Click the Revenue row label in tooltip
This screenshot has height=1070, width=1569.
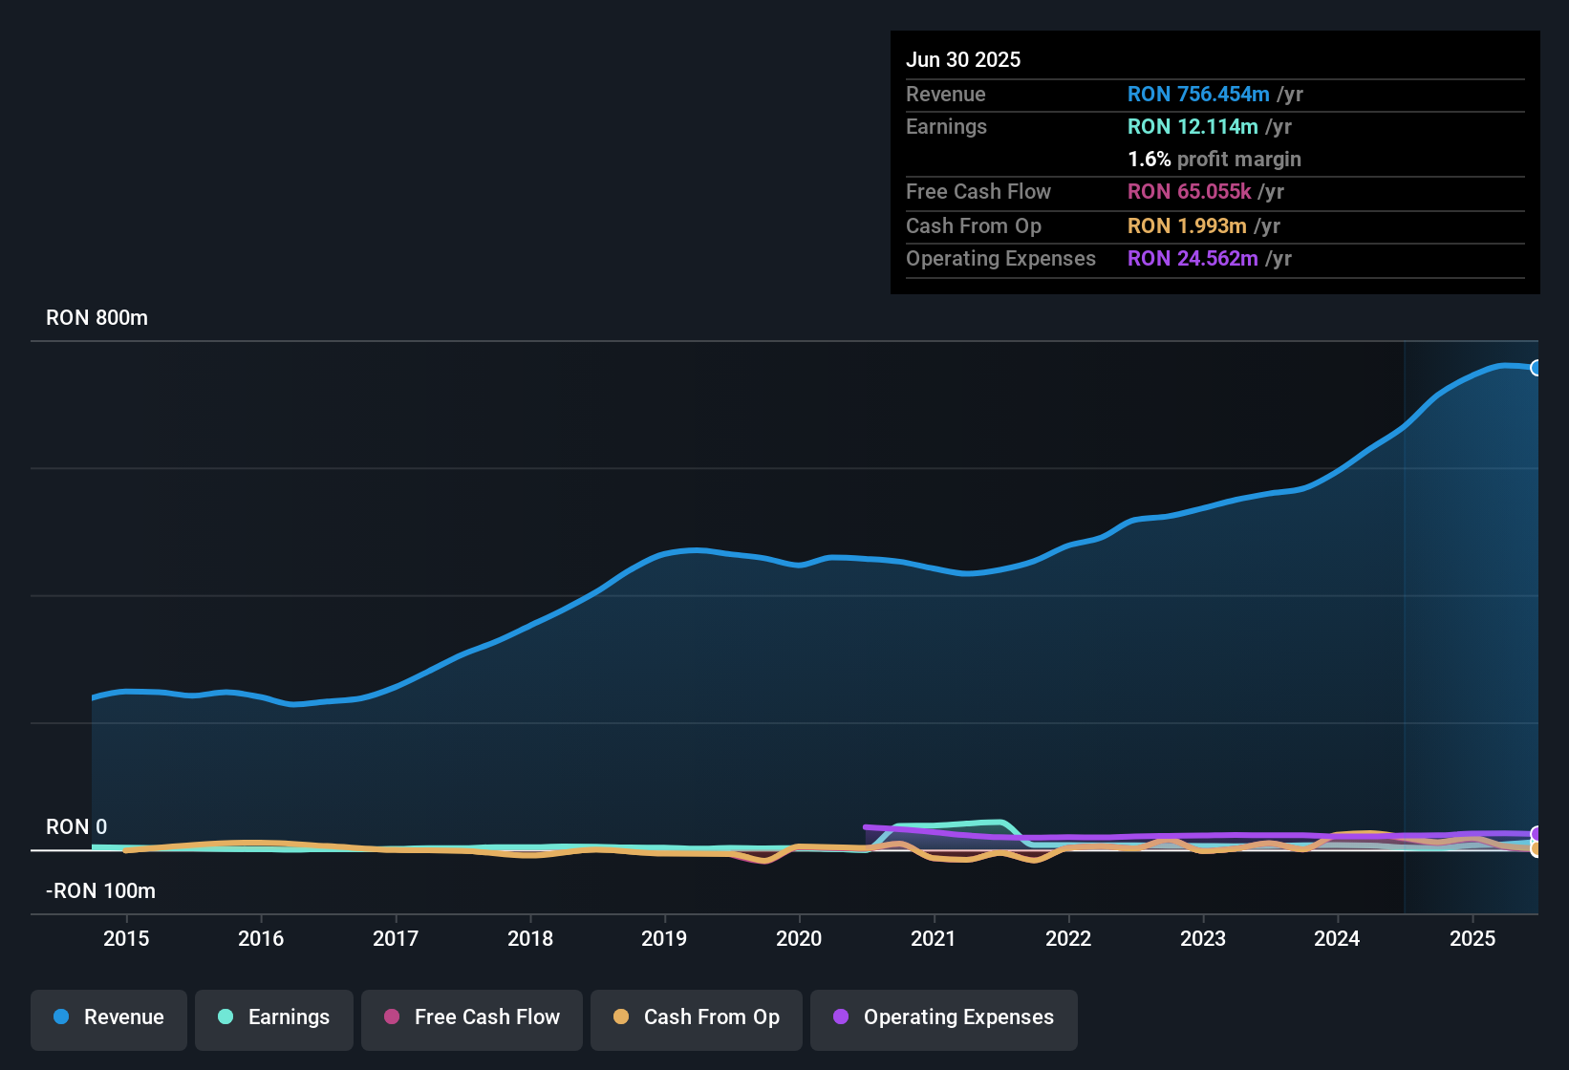946,94
